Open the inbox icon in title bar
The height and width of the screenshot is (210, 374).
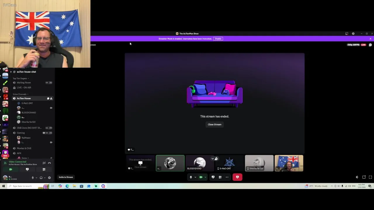click(347, 34)
